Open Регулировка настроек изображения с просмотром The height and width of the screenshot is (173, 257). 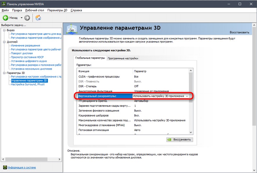click(36, 77)
